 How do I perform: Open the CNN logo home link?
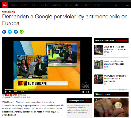(5, 5)
